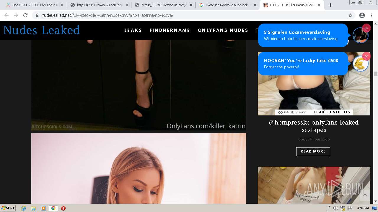The height and width of the screenshot is (212, 378).
Task: Click the vertical page scrollbar thumb
Action: [x=376, y=74]
